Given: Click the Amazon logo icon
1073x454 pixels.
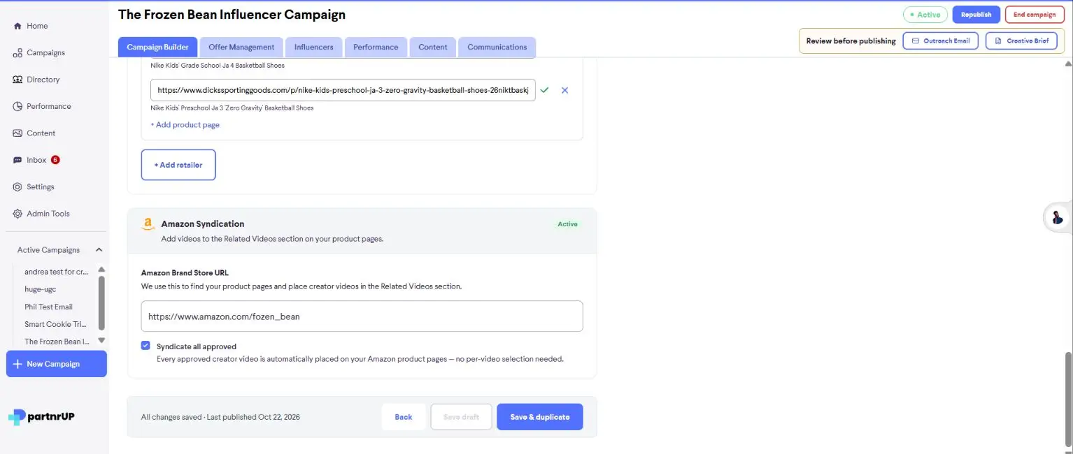Looking at the screenshot, I should pyautogui.click(x=148, y=224).
